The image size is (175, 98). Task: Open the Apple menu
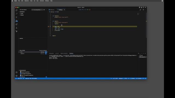pos(12,1)
